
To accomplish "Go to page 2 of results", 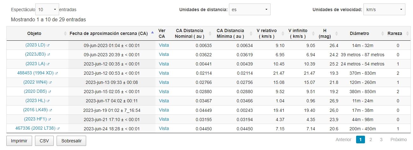I will point(371,140).
